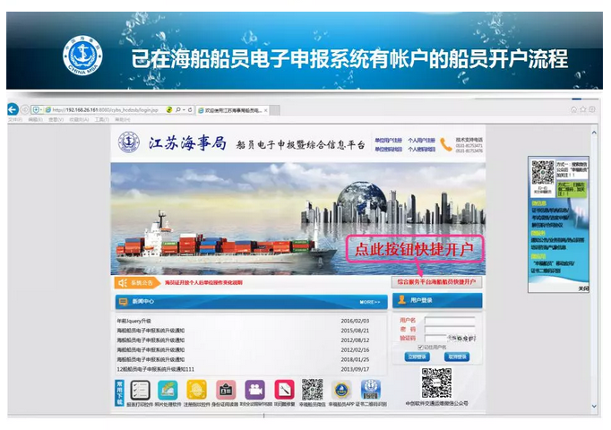Download the 身份证阅读器 ID card icon
Image resolution: width=611 pixels, height=430 pixels.
pos(226,391)
